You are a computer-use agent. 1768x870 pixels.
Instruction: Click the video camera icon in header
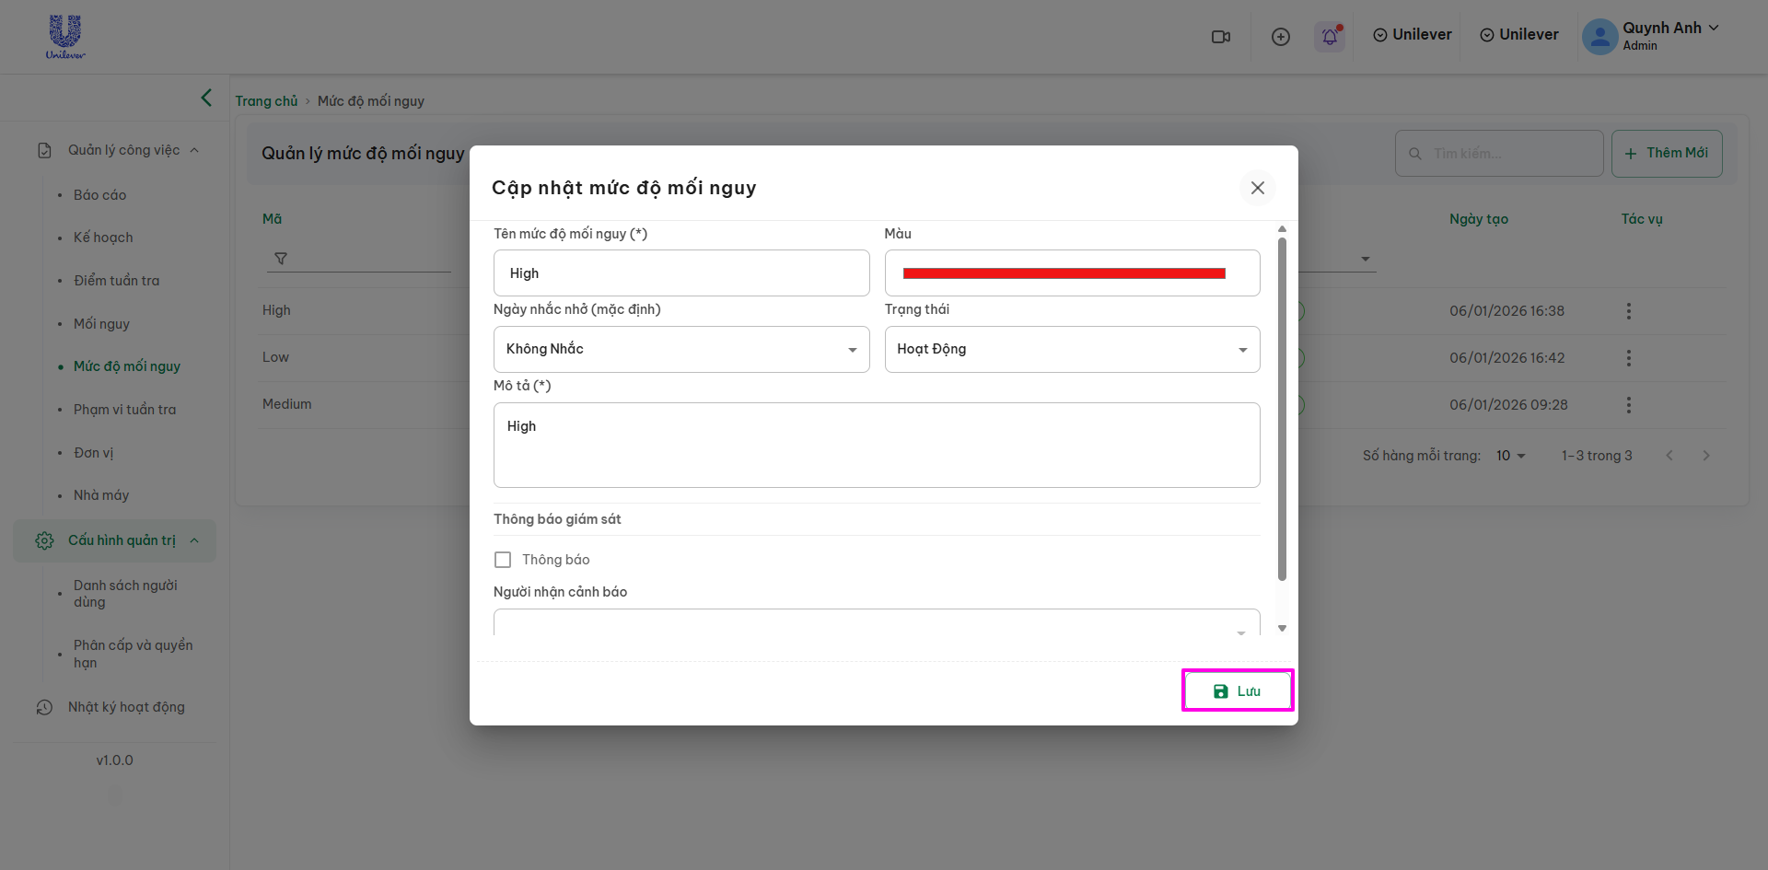point(1220,37)
